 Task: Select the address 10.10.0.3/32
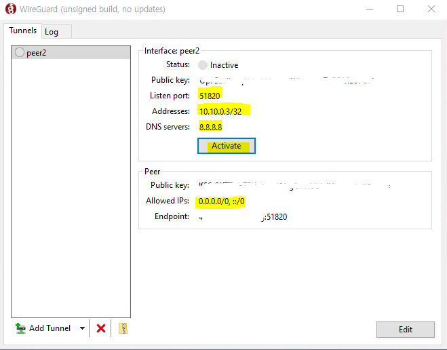point(220,111)
